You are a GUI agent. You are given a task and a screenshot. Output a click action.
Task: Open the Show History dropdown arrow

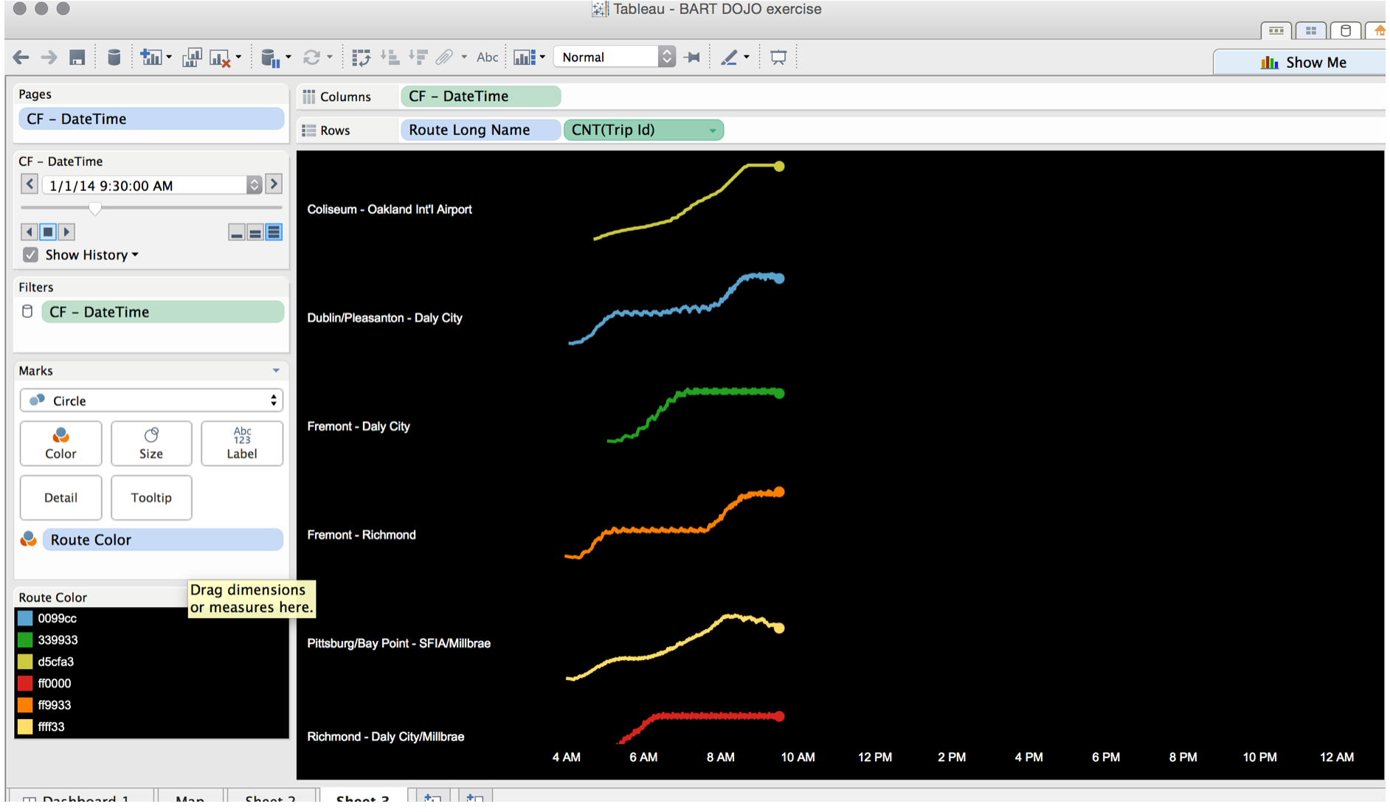[x=135, y=255]
